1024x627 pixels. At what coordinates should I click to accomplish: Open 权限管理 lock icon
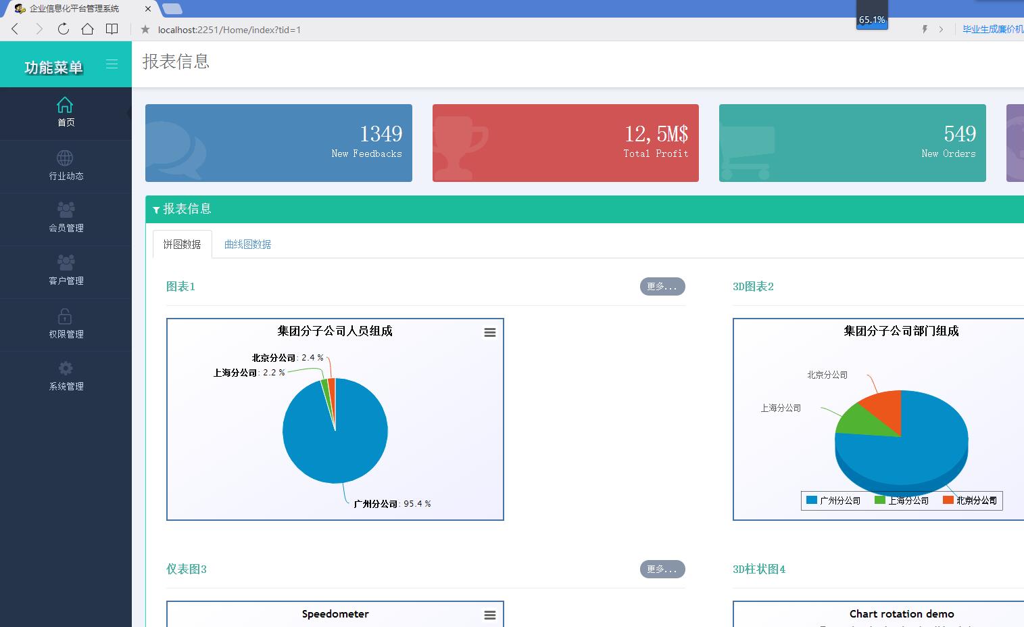tap(65, 316)
